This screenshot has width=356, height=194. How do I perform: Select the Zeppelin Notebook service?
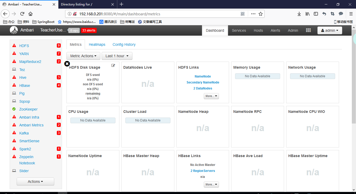pos(27,160)
